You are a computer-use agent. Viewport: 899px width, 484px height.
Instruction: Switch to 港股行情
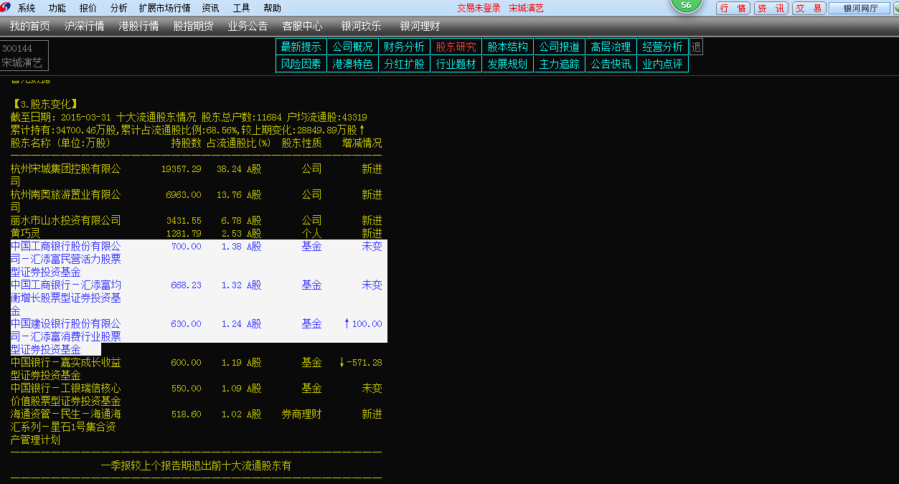(139, 27)
